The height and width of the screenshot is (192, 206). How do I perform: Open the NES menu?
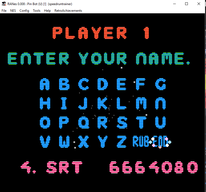coord(13,11)
